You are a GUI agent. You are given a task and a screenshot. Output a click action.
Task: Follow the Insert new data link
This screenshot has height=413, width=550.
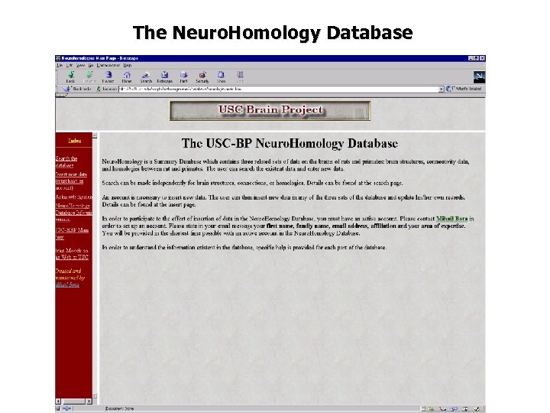click(x=71, y=180)
